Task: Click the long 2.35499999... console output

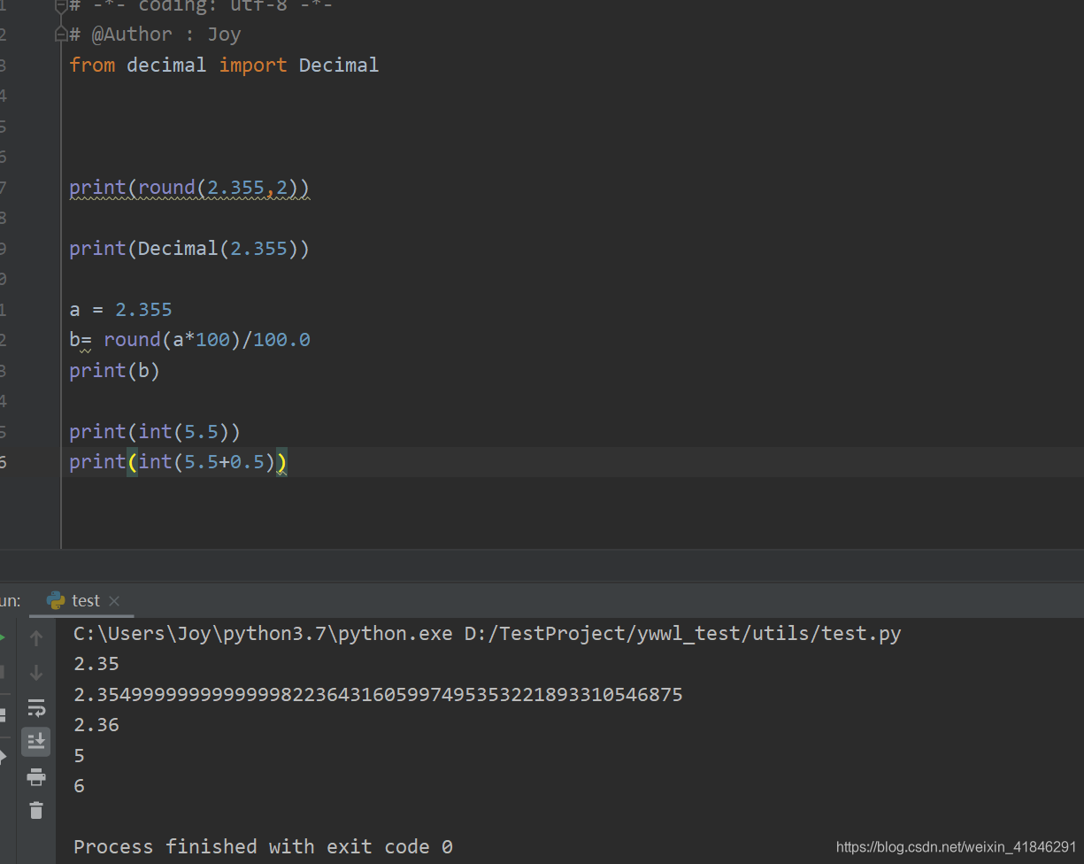Action: pos(379,695)
